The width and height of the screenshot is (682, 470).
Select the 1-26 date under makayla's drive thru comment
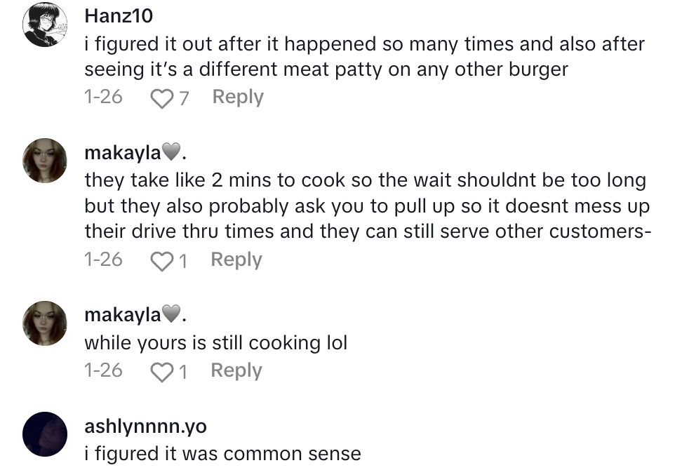(103, 260)
